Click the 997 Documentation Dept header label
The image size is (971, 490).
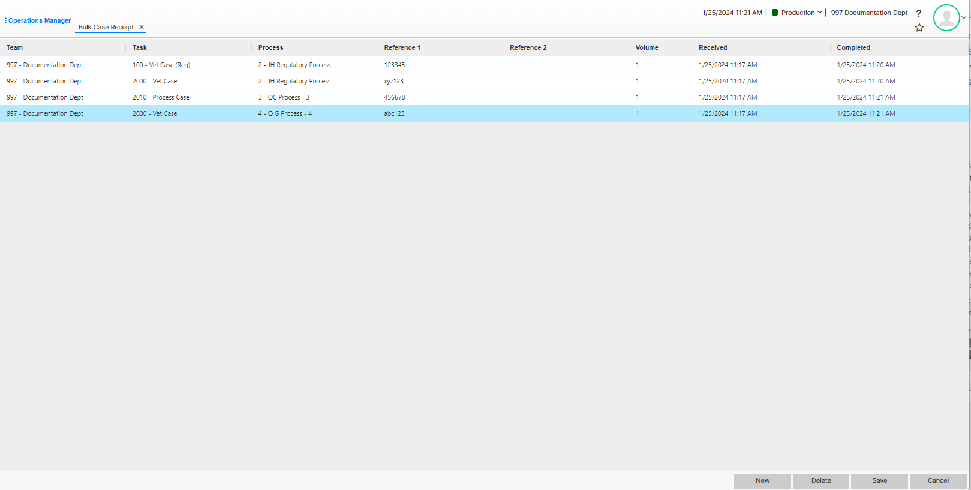(x=869, y=13)
